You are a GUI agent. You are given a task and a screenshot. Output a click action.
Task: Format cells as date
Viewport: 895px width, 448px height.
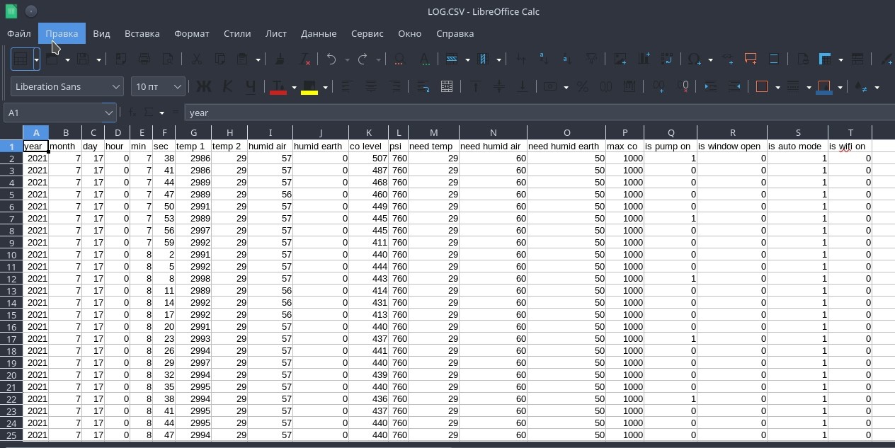[x=629, y=86]
